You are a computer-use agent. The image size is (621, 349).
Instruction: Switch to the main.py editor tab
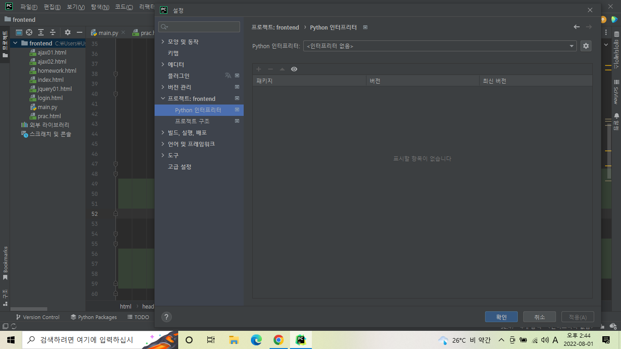click(108, 33)
